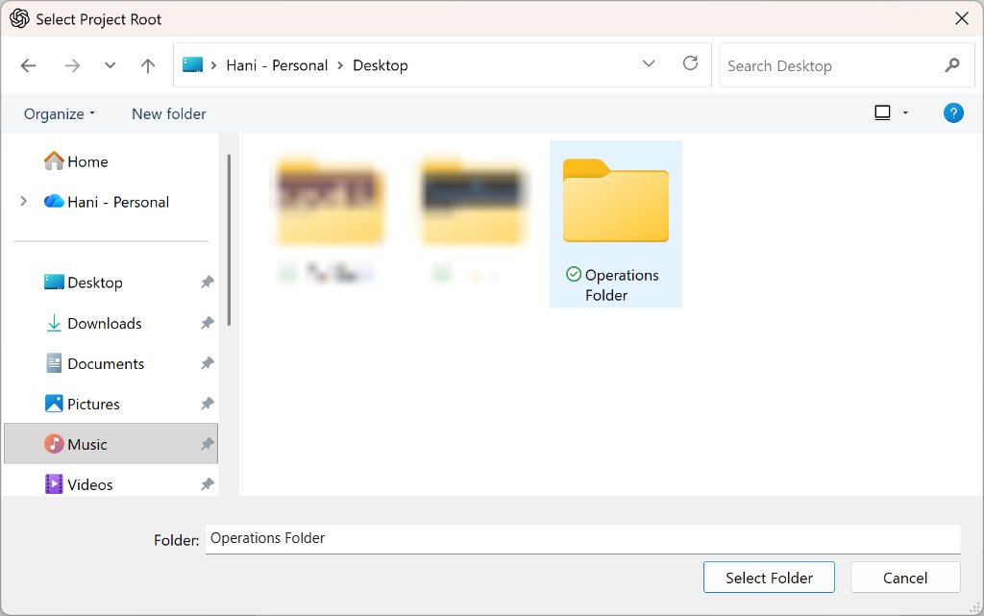Click the pin icon next to Music
Viewport: 984px width, 616px height.
pyautogui.click(x=208, y=444)
